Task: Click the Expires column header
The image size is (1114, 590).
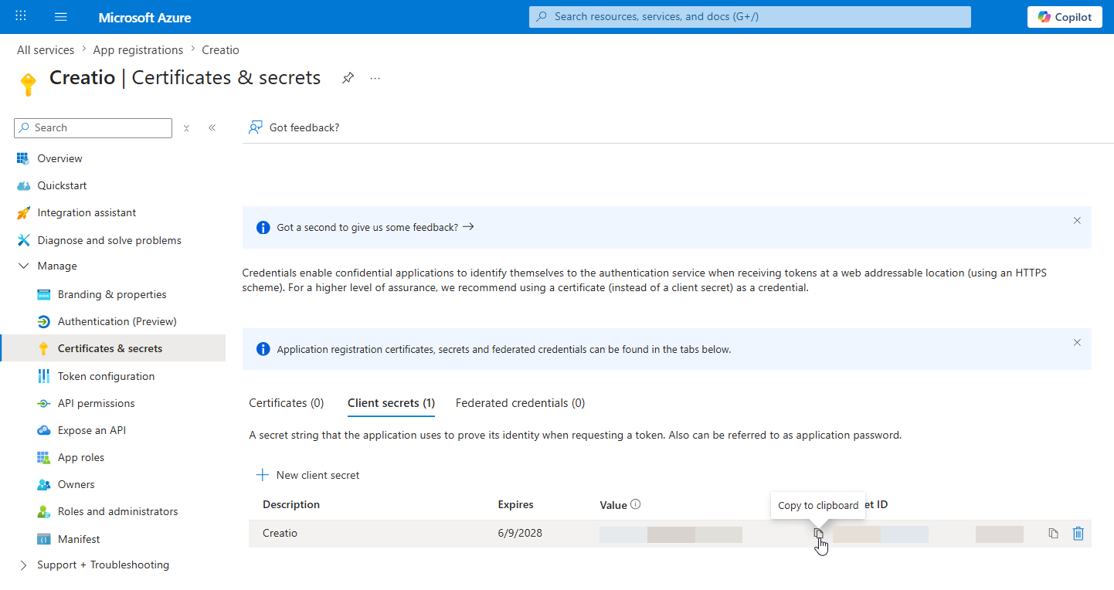Action: 515,504
